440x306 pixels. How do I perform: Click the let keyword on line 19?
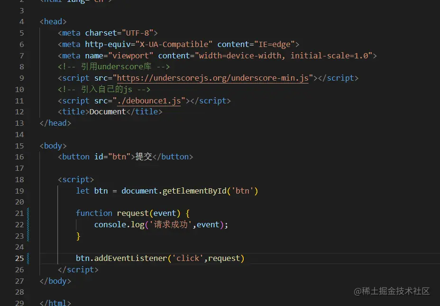82,191
